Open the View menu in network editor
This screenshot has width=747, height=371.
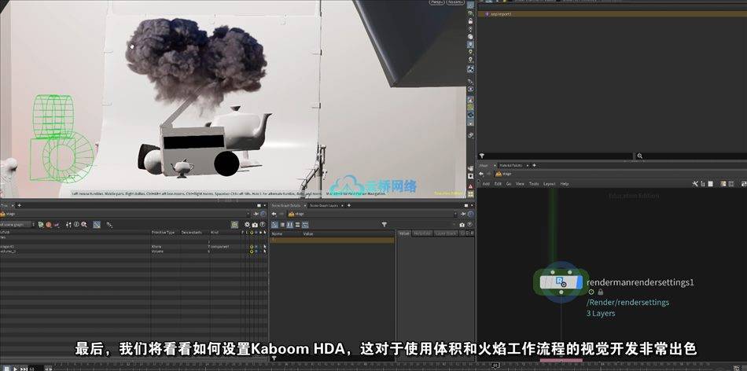pos(520,184)
